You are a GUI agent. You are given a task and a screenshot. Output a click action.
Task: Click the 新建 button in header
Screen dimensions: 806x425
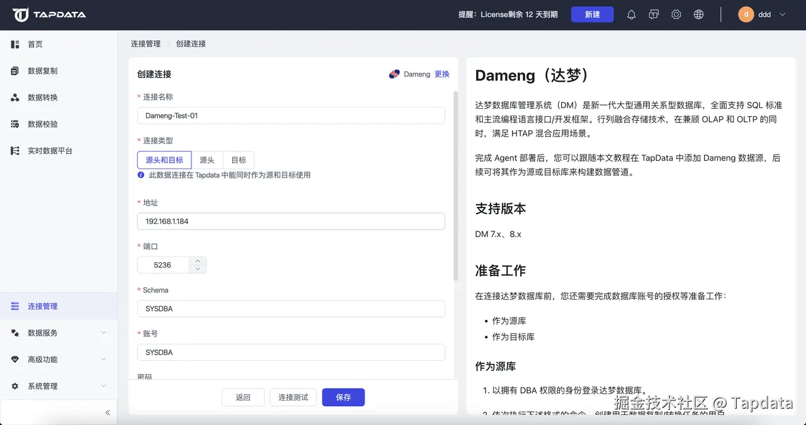pyautogui.click(x=592, y=14)
